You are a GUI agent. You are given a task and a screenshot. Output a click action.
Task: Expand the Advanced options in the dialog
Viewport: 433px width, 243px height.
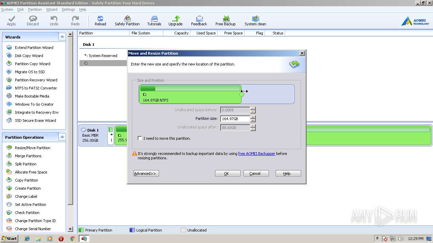click(146, 173)
